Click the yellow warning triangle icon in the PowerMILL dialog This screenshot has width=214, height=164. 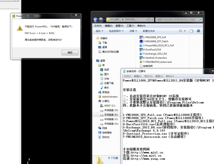[20, 28]
